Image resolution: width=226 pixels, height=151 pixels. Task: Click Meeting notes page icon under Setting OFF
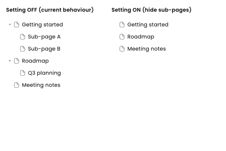coord(17,85)
